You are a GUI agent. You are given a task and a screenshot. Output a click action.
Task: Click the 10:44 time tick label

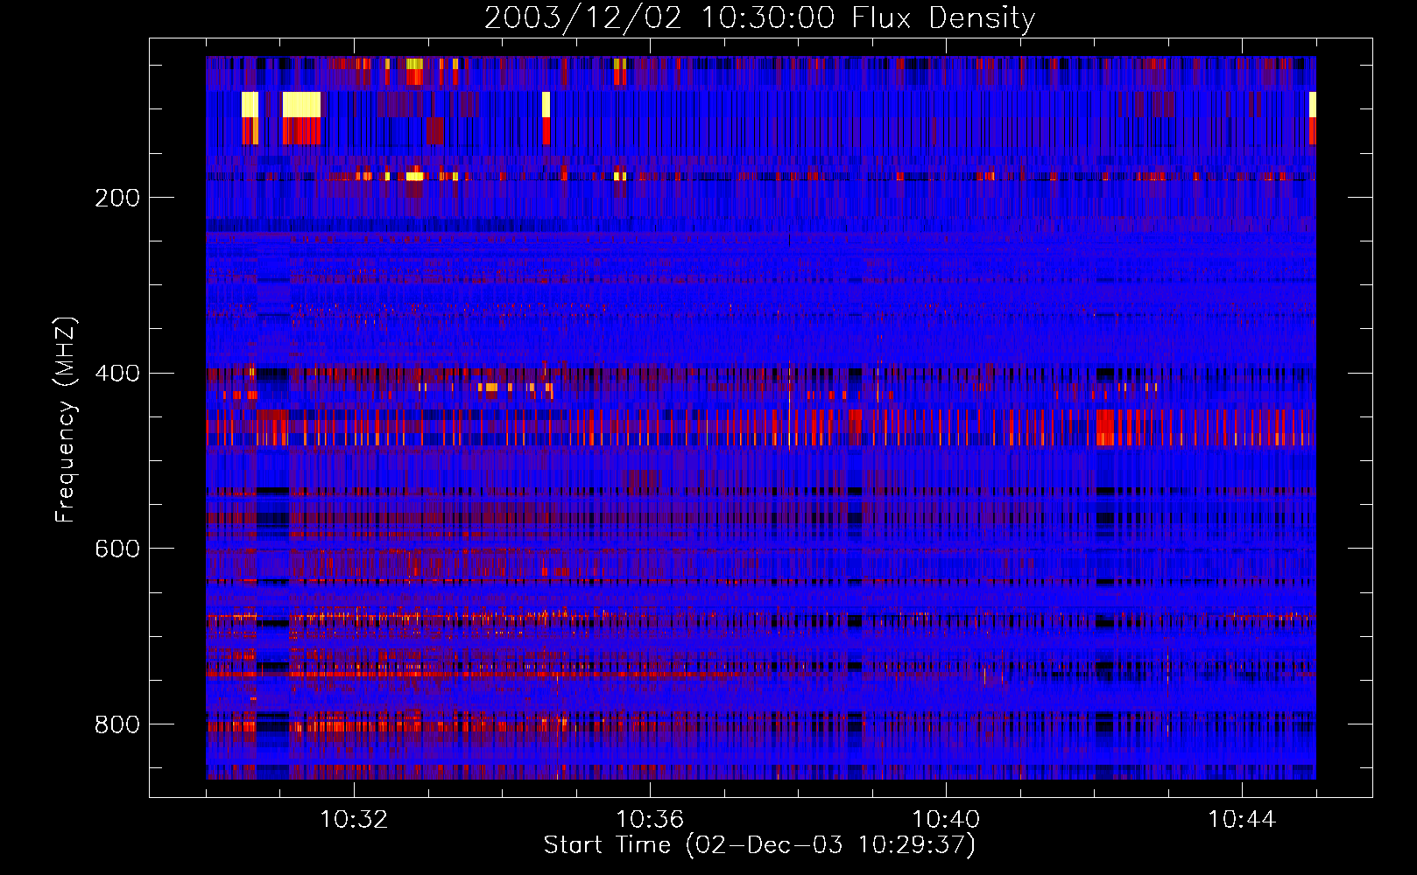point(1242,820)
